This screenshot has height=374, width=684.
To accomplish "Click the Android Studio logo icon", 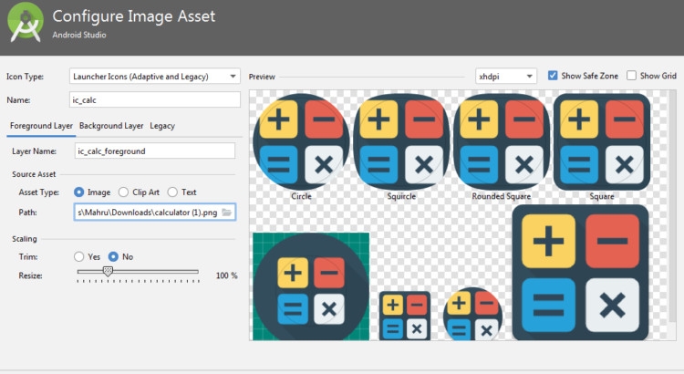I will pos(26,24).
